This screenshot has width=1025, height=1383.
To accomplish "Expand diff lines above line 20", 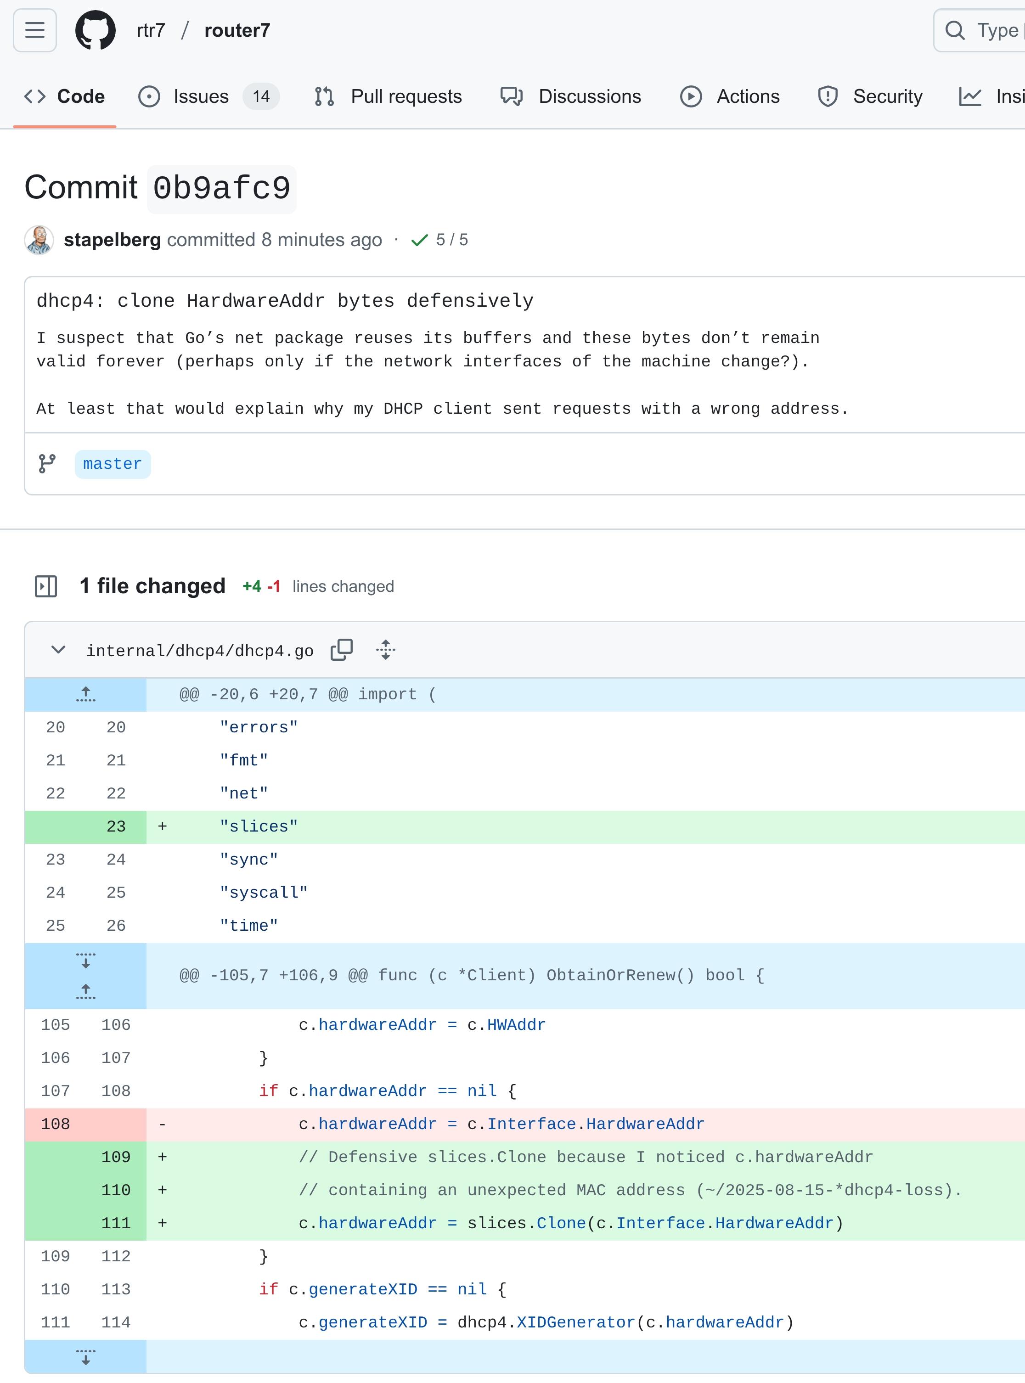I will click(x=85, y=694).
